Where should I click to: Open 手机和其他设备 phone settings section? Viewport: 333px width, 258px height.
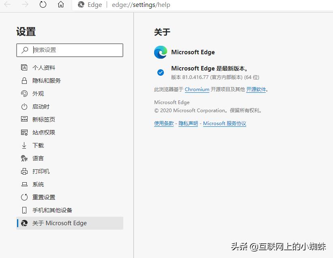tap(52, 210)
